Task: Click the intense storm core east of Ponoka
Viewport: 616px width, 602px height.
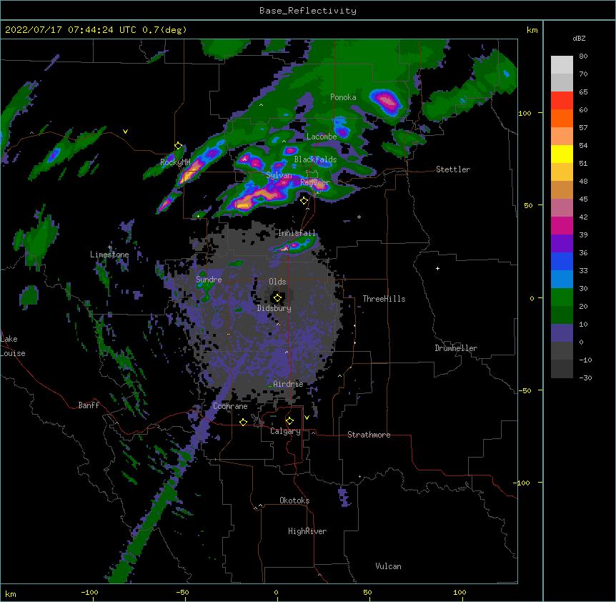Action: (386, 102)
